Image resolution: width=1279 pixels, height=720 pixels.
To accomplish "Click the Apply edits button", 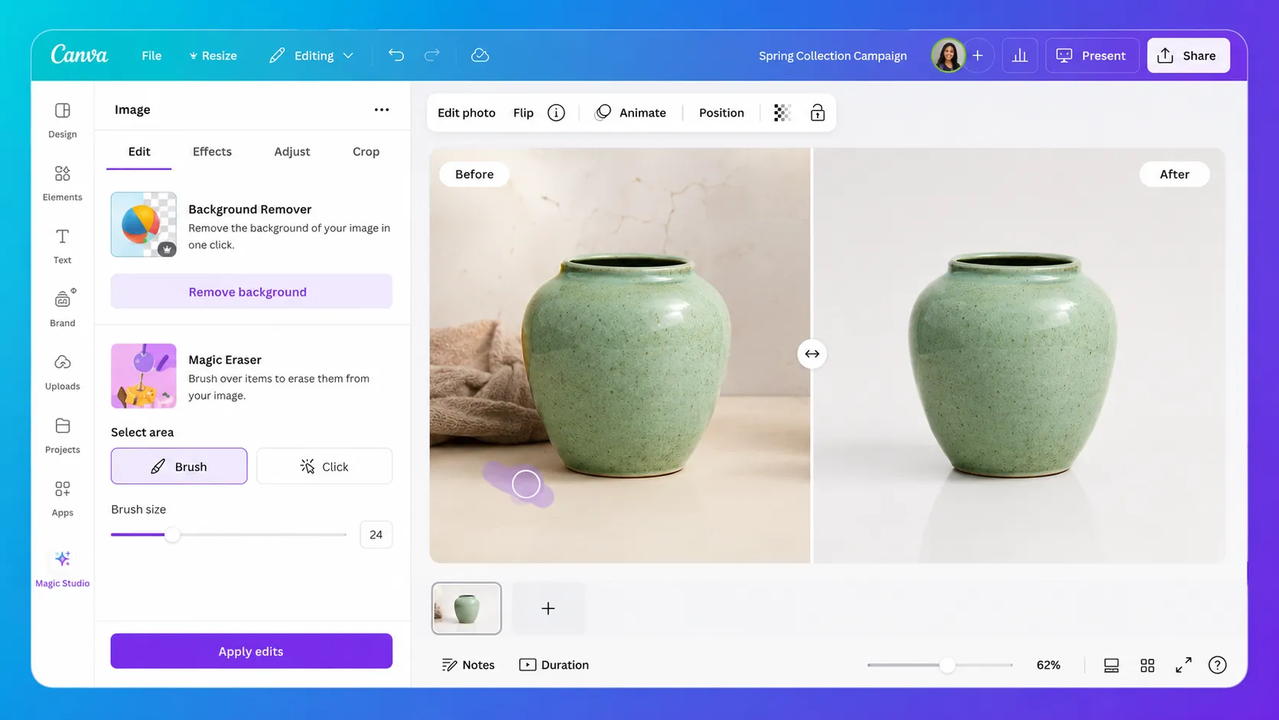I will [x=252, y=651].
